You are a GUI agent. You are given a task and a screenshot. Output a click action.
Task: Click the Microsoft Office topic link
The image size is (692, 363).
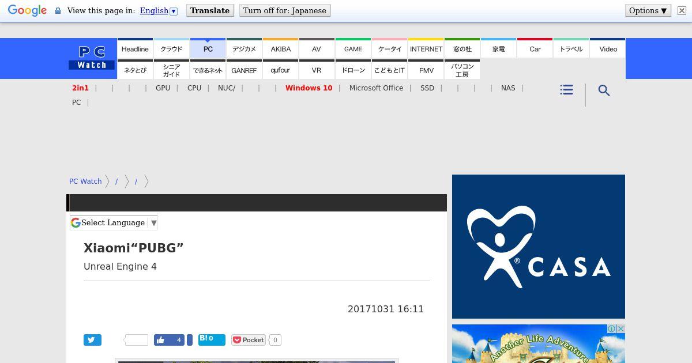pos(376,88)
